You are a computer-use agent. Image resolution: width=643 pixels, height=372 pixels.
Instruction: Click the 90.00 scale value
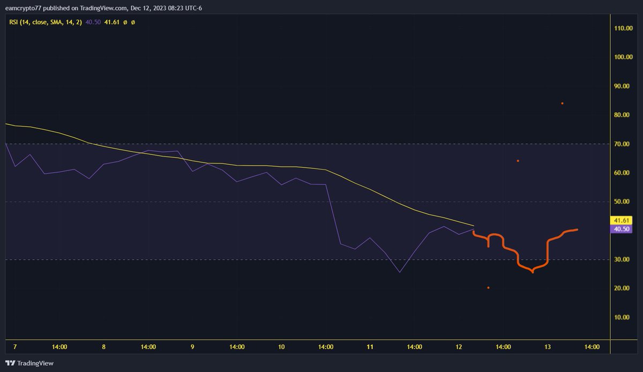pos(622,86)
